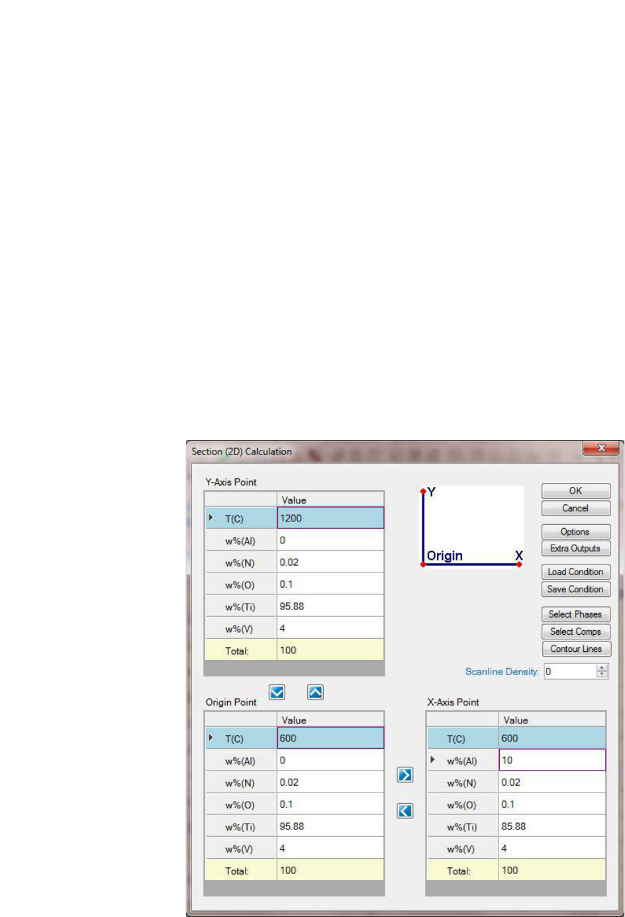
Task: Click the Origin Point w%(Al) row label
Action: (241, 761)
